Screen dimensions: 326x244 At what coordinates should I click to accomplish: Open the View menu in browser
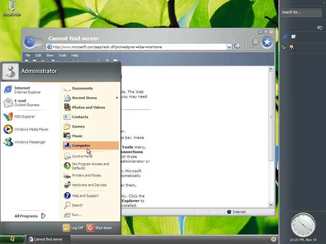click(50, 55)
